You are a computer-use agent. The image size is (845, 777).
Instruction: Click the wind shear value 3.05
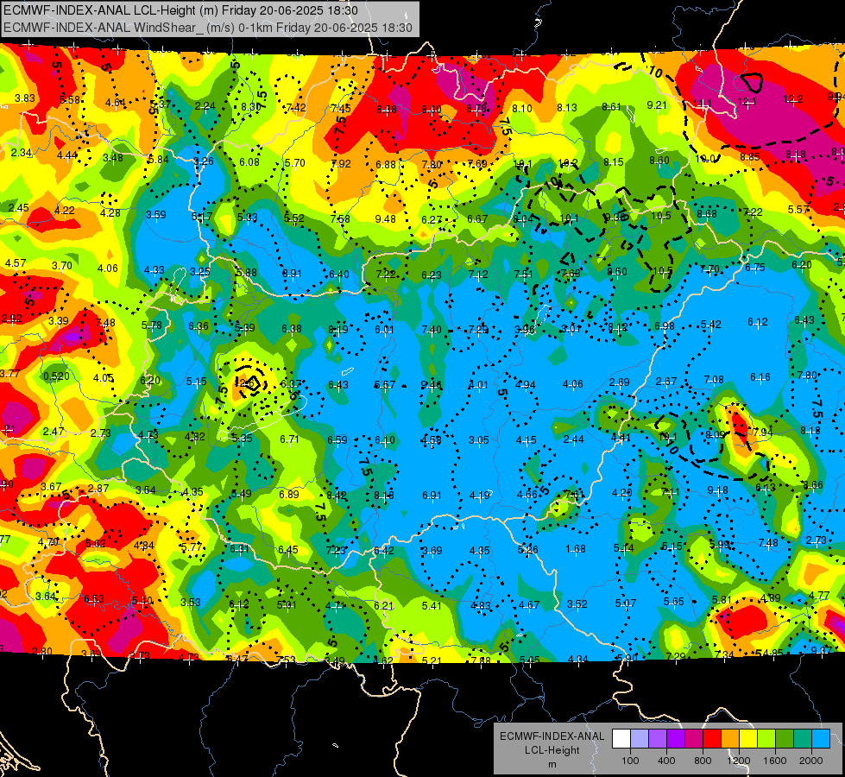tap(478, 440)
